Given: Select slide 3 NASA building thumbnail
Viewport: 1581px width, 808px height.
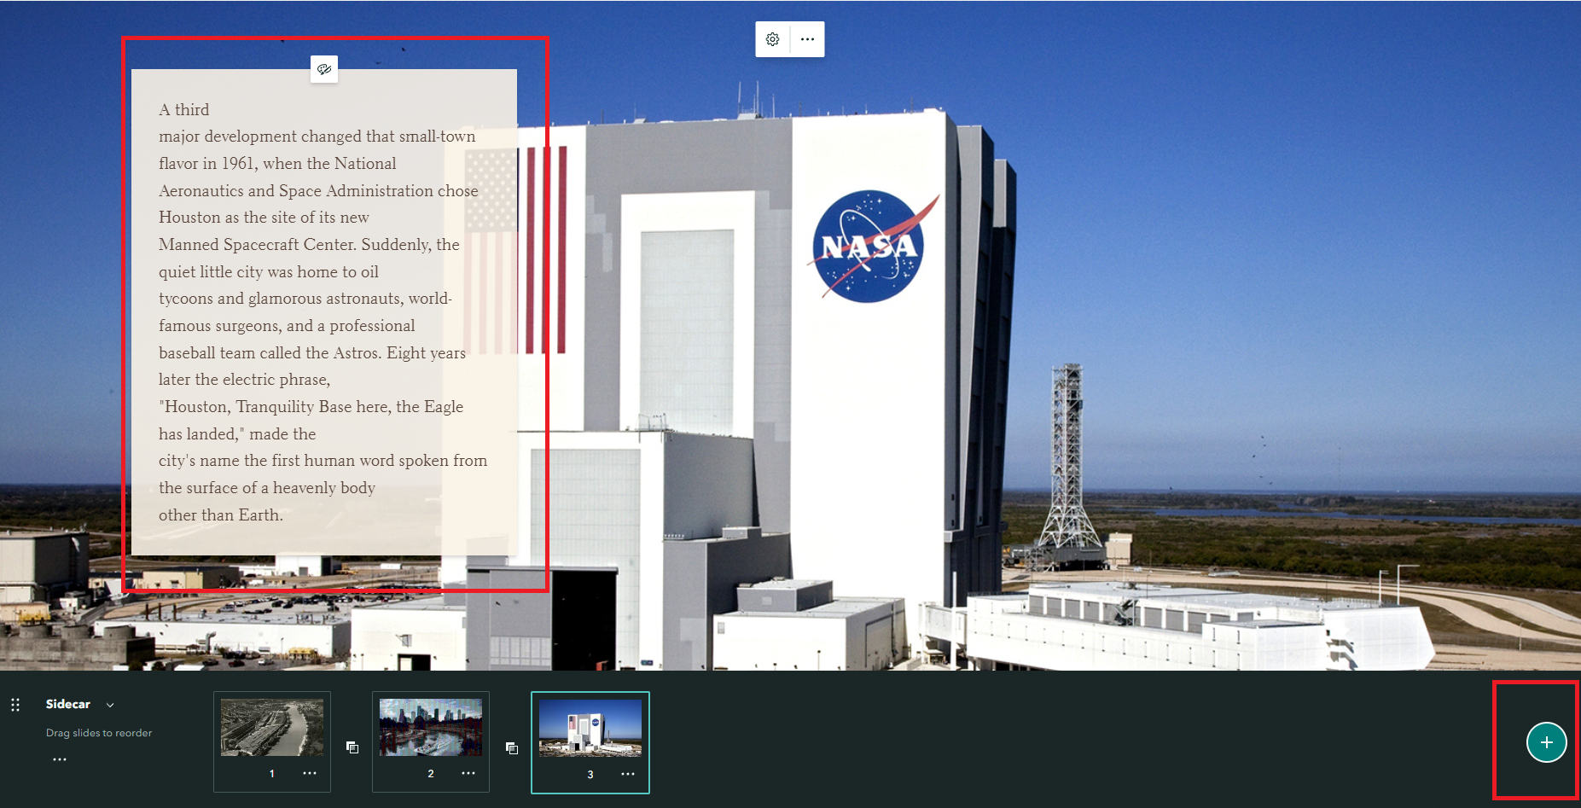Looking at the screenshot, I should pos(590,727).
